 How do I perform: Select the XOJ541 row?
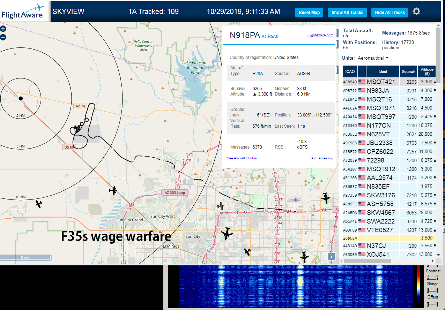click(389, 255)
